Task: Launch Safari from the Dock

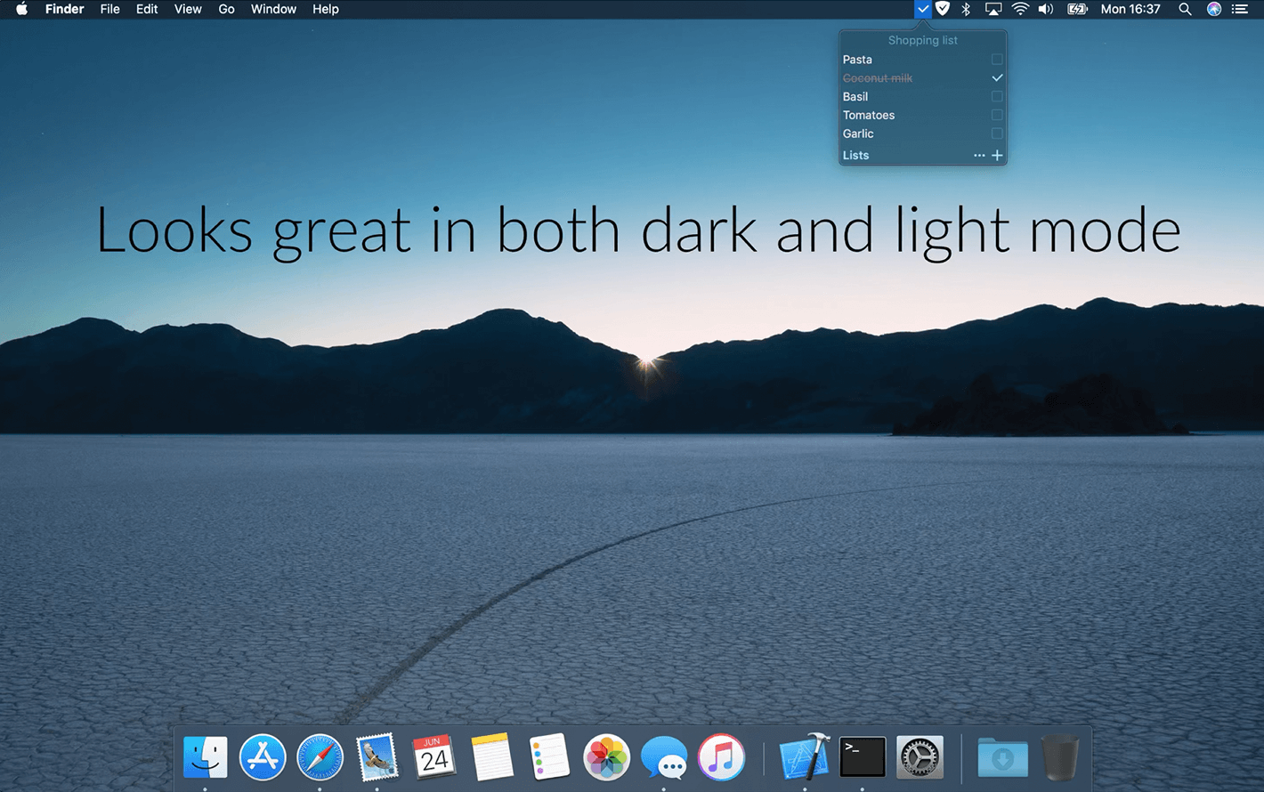Action: click(320, 757)
